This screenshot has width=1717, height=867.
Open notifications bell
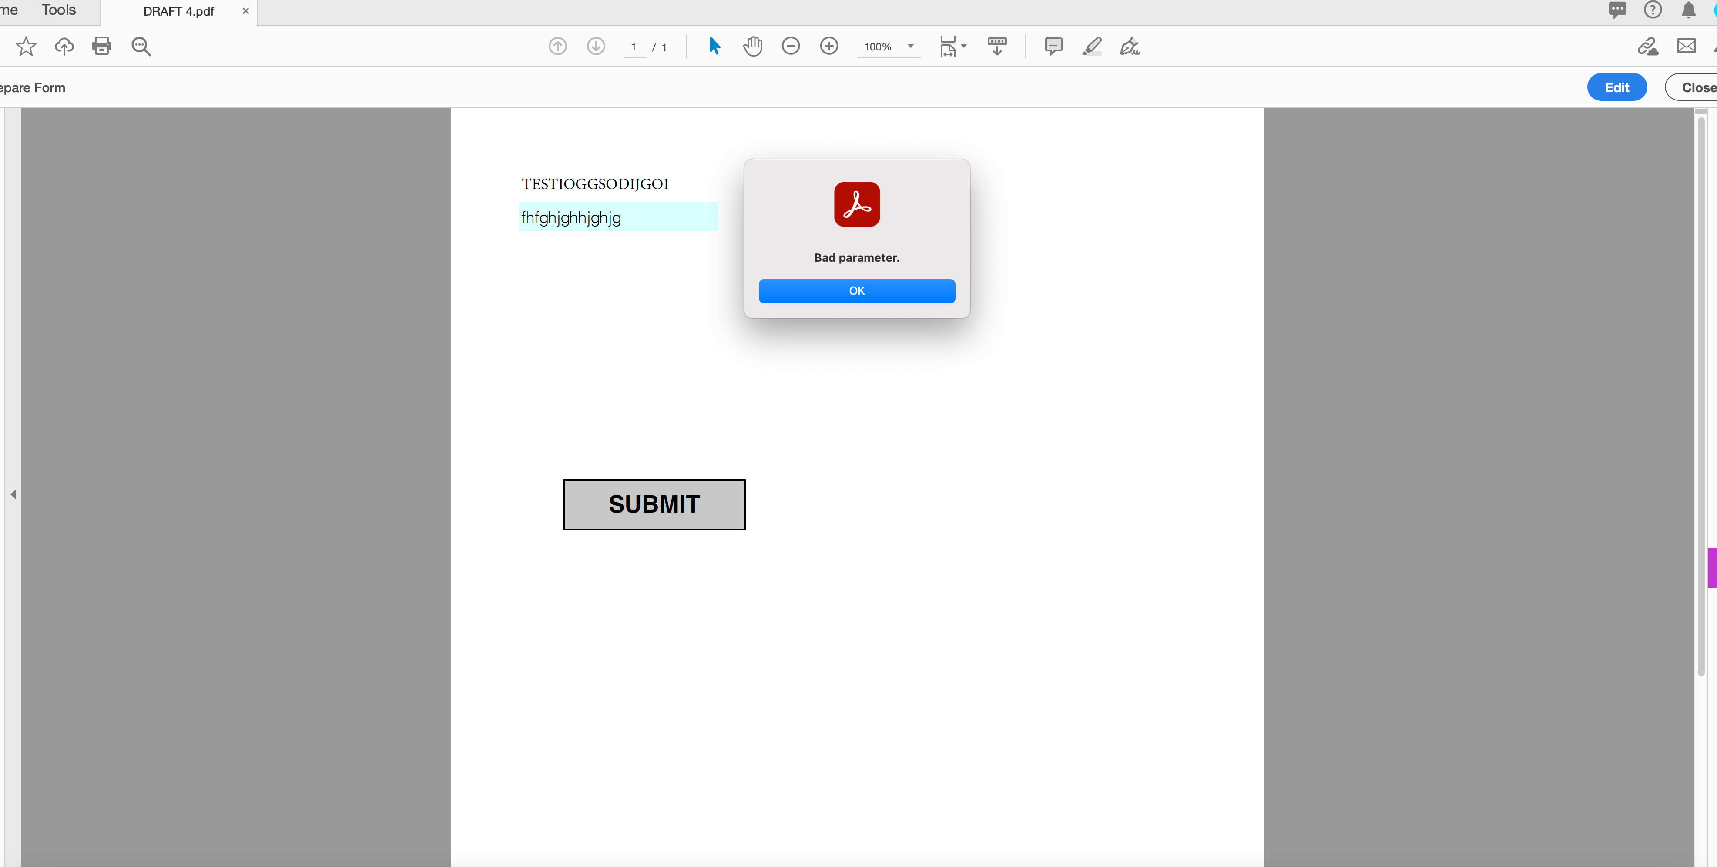point(1689,10)
